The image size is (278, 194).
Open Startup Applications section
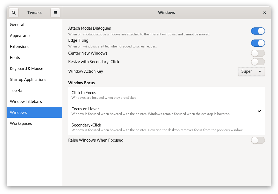35,80
